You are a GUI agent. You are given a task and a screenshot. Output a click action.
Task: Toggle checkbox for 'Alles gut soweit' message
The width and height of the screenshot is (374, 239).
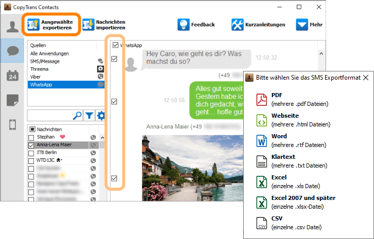[x=114, y=102]
